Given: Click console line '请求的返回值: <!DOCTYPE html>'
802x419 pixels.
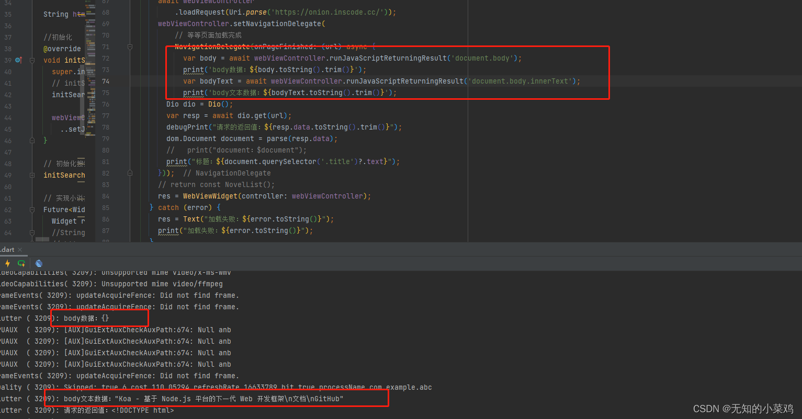Looking at the screenshot, I should pyautogui.click(x=119, y=410).
